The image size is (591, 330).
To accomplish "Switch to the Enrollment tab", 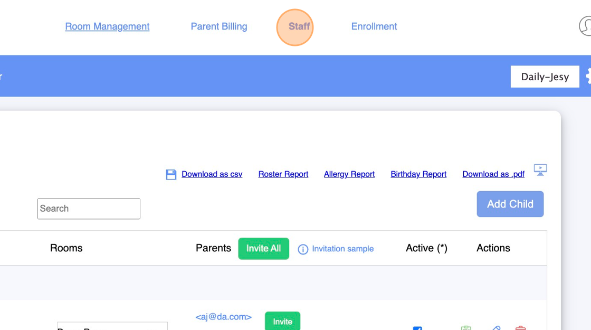I will click(374, 26).
